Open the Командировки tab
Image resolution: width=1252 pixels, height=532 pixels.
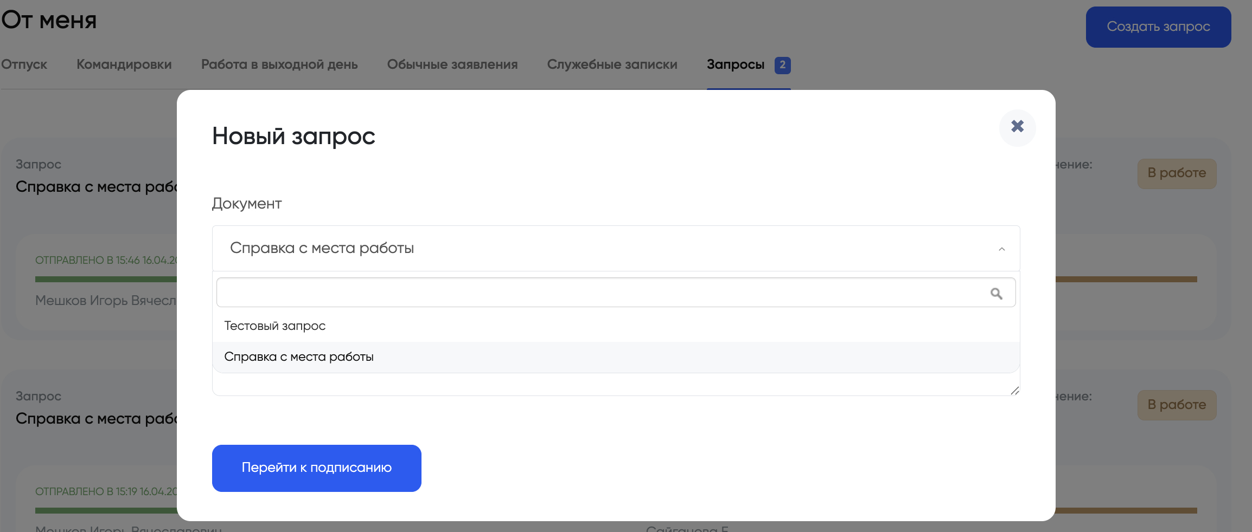tap(124, 64)
